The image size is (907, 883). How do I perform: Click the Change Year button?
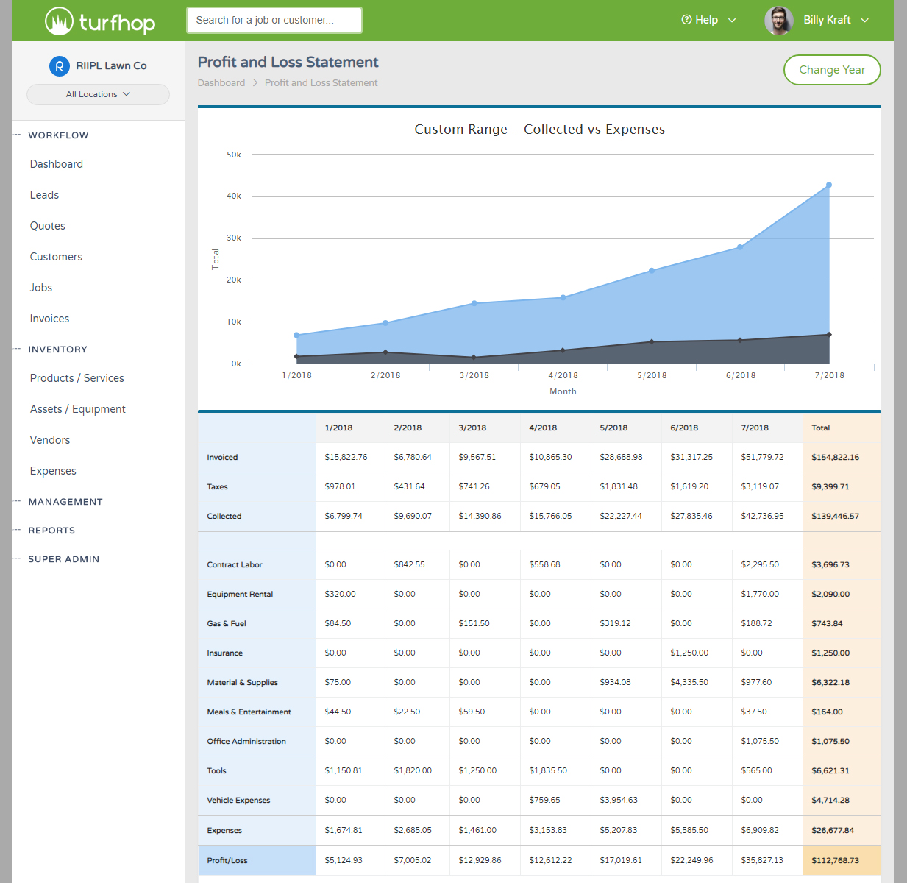(832, 70)
